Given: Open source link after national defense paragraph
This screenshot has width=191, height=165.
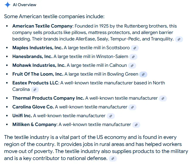Looking at the screenshot, I should pos(113,159).
